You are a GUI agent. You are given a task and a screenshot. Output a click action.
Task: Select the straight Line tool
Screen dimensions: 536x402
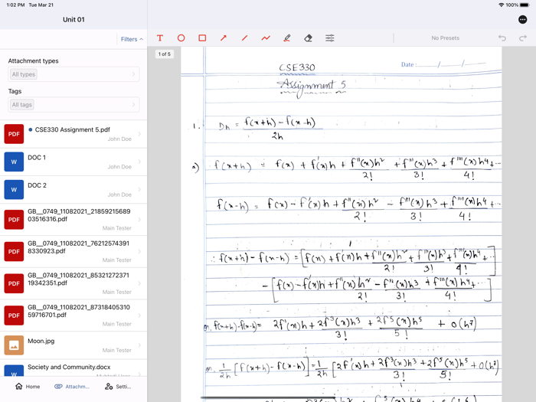pyautogui.click(x=245, y=38)
